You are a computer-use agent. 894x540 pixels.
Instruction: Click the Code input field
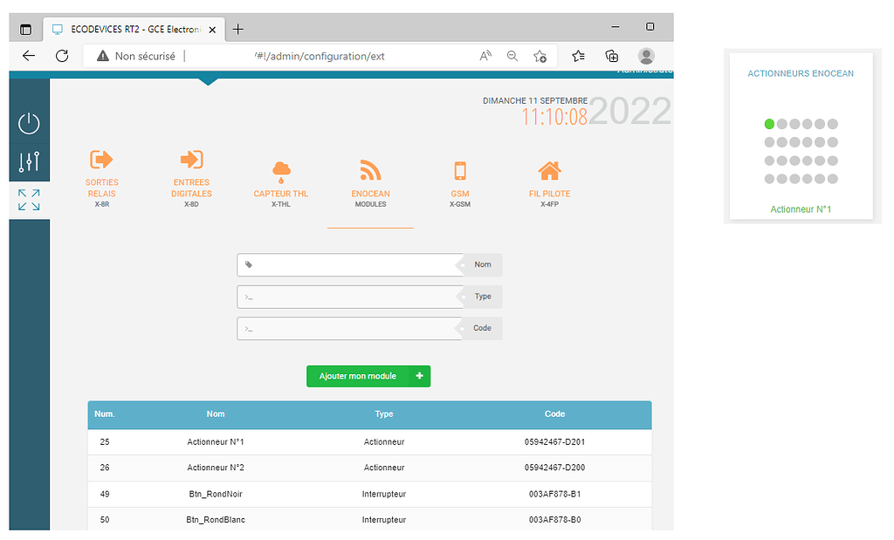(x=349, y=329)
